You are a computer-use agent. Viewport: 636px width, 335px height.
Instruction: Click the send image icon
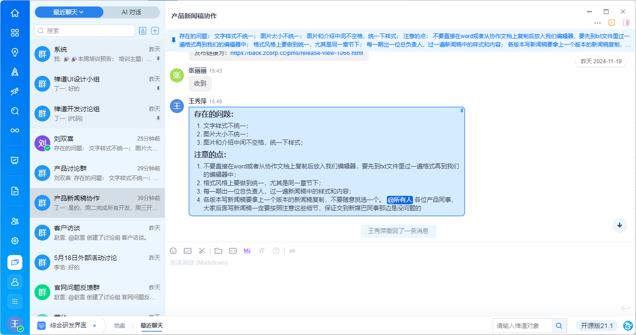[x=188, y=251]
